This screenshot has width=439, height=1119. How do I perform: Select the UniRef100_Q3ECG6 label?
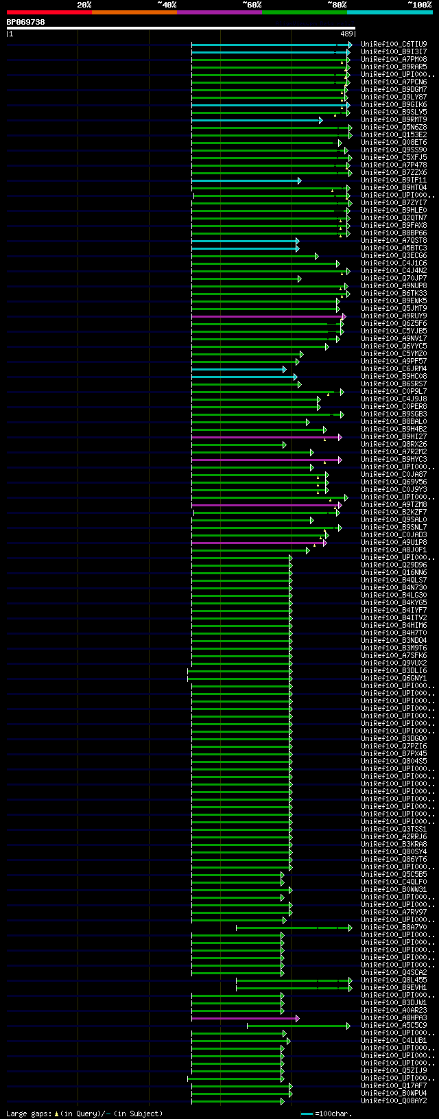pos(394,256)
